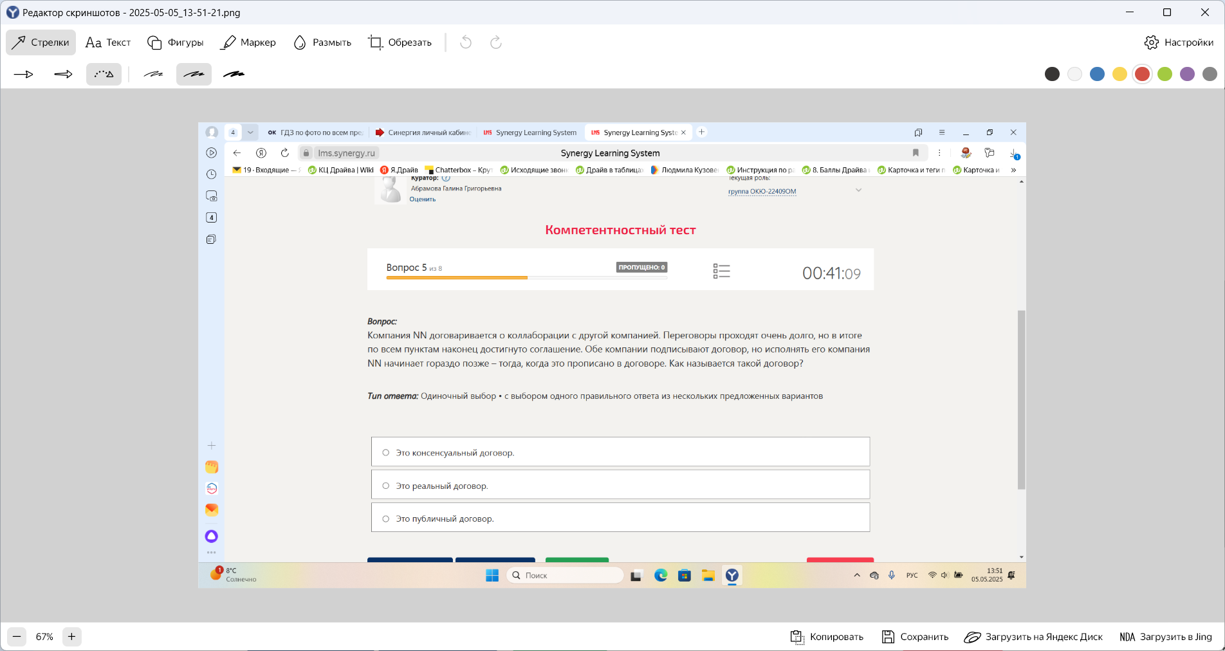Select the thickest line thickness
Image resolution: width=1225 pixels, height=651 pixels.
[x=234, y=75]
